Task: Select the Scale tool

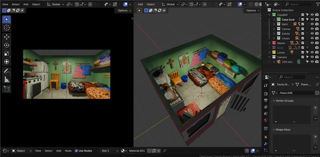Action: pos(6,54)
